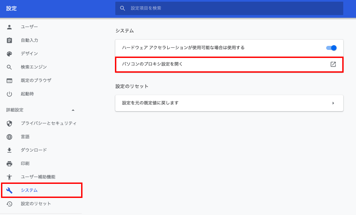Select the ダウンロード download icon

tap(9, 150)
